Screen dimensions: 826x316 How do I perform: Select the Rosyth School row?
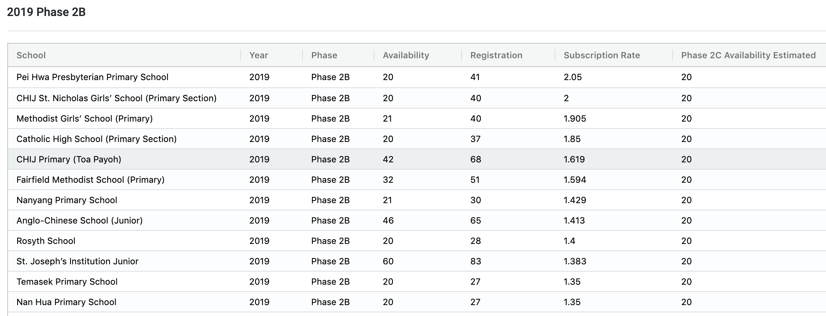pos(46,241)
